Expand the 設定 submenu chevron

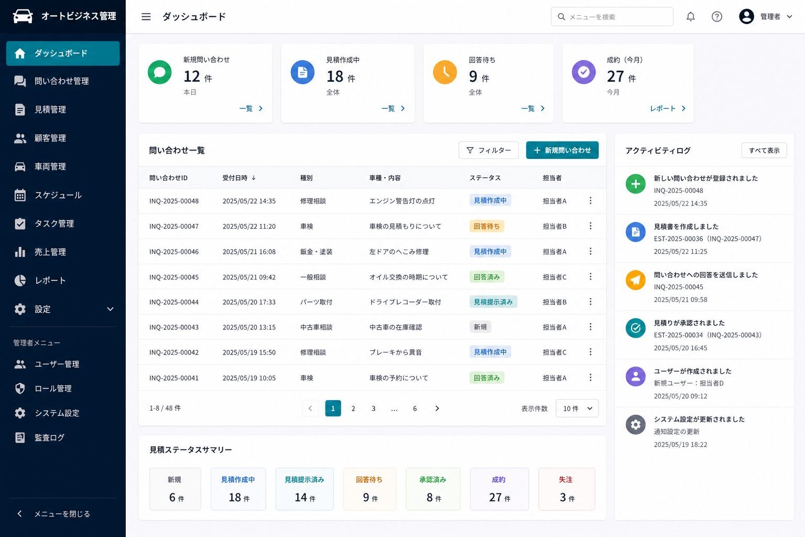click(110, 309)
